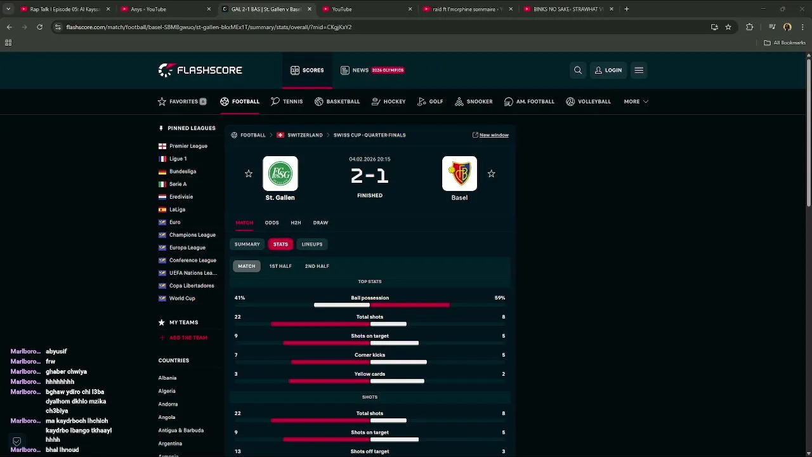The width and height of the screenshot is (812, 457).
Task: Click the search magnifier icon
Action: pyautogui.click(x=578, y=70)
